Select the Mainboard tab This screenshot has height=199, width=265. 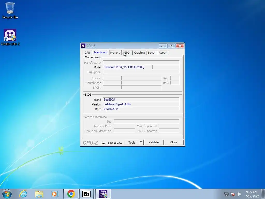101,52
